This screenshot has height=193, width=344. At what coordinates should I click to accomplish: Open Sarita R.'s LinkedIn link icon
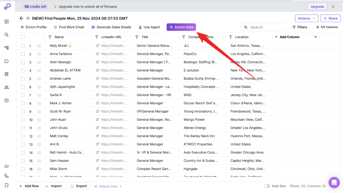tap(97, 95)
